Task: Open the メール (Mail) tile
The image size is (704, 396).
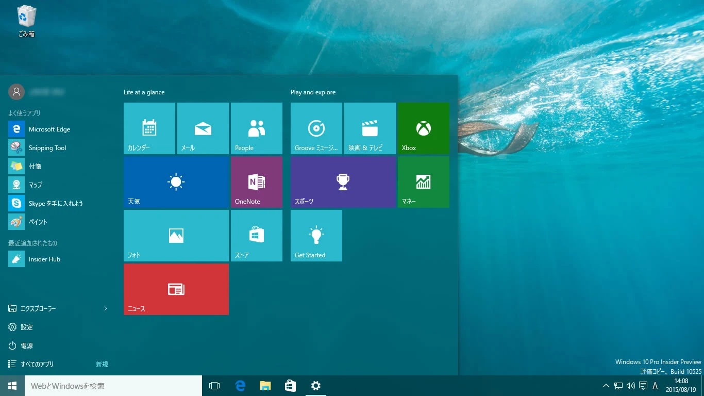Action: [203, 128]
